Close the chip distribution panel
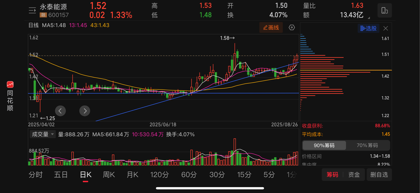 385,28
